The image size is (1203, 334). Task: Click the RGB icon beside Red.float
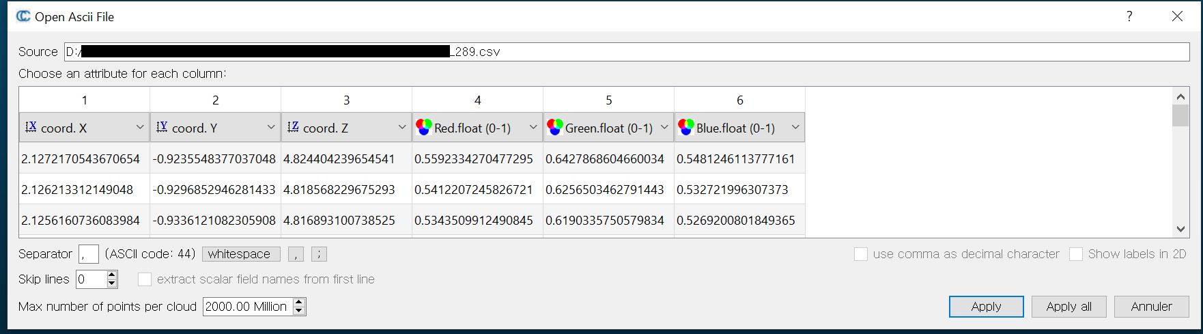(424, 127)
